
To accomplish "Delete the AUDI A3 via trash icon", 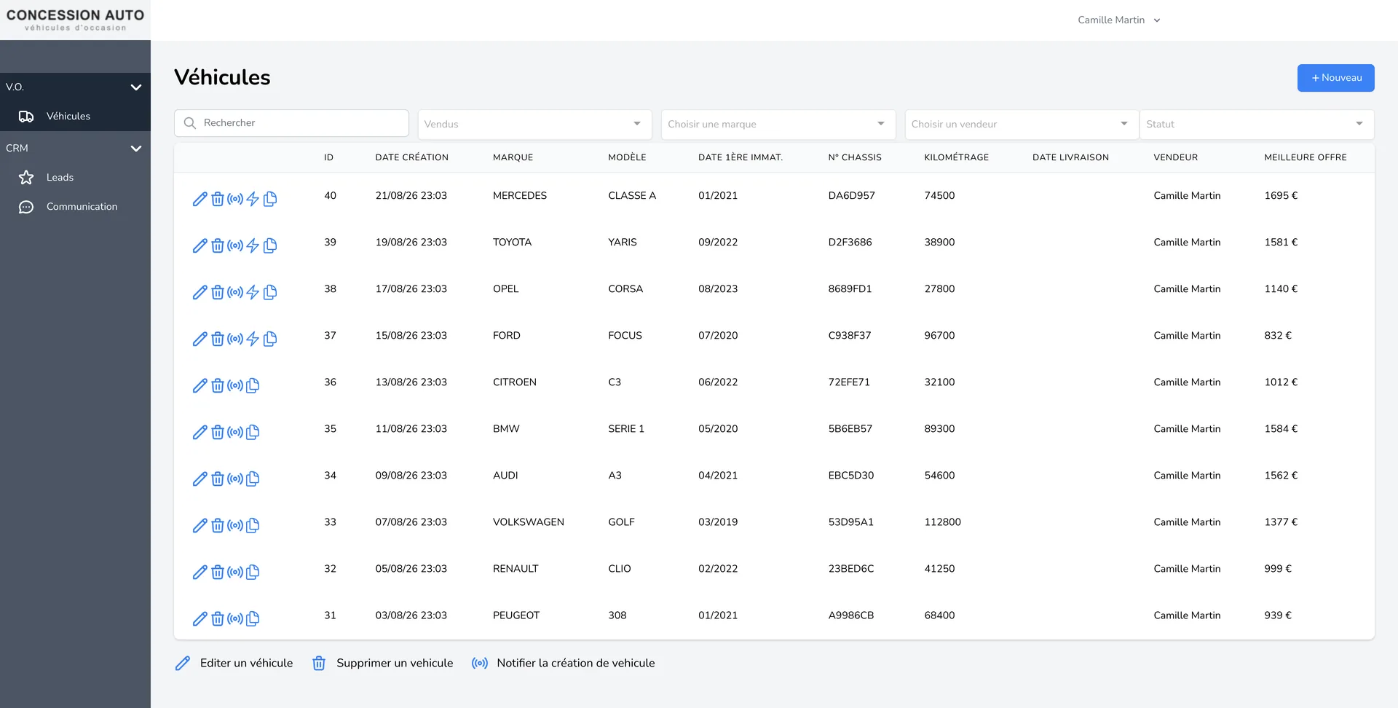I will point(217,479).
